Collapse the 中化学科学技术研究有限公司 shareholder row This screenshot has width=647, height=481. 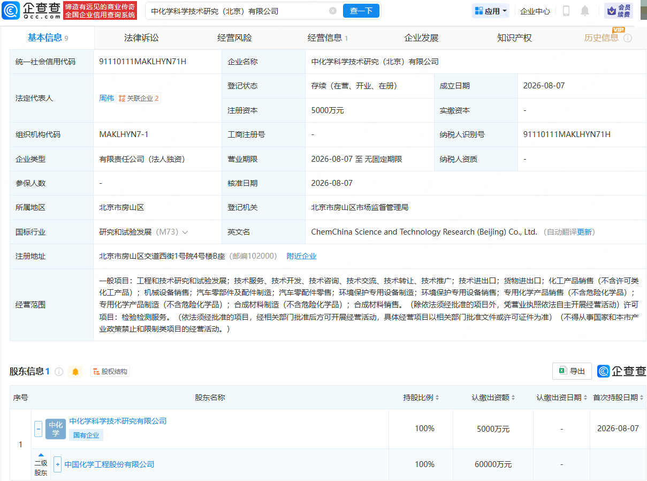click(39, 429)
